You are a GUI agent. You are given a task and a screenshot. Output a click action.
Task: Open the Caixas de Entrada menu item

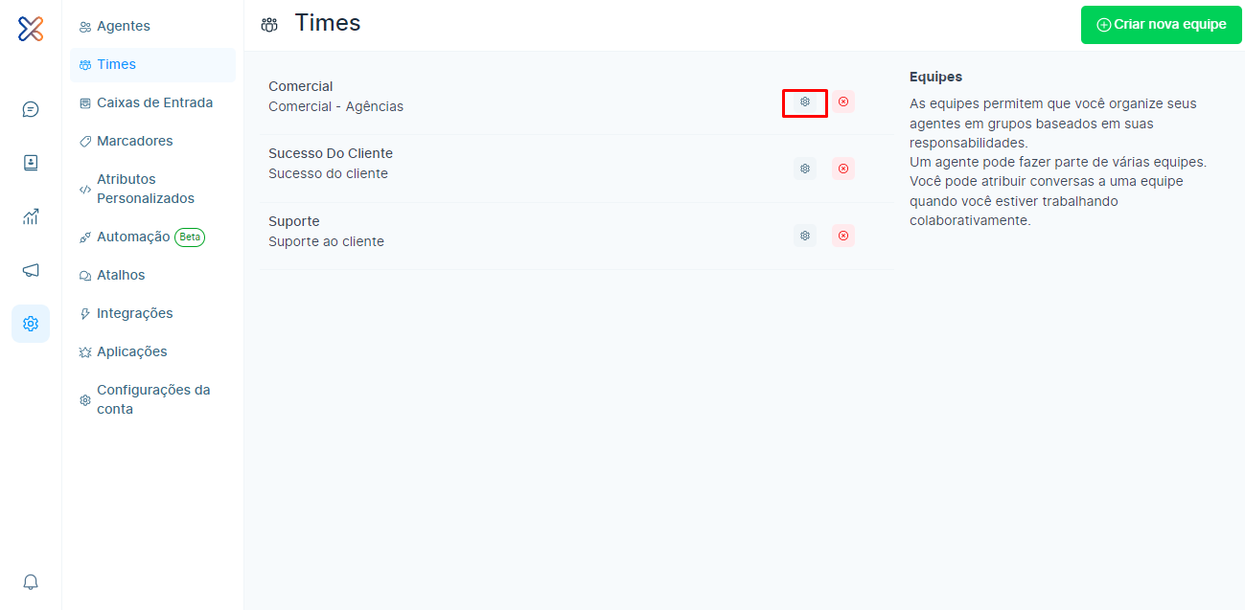click(x=154, y=102)
